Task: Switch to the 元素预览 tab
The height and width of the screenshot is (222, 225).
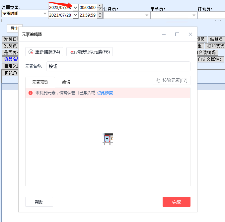Action: click(x=40, y=82)
